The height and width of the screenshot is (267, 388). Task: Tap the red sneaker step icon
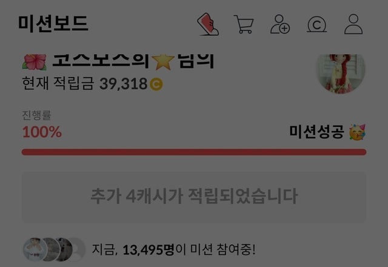pyautogui.click(x=208, y=24)
